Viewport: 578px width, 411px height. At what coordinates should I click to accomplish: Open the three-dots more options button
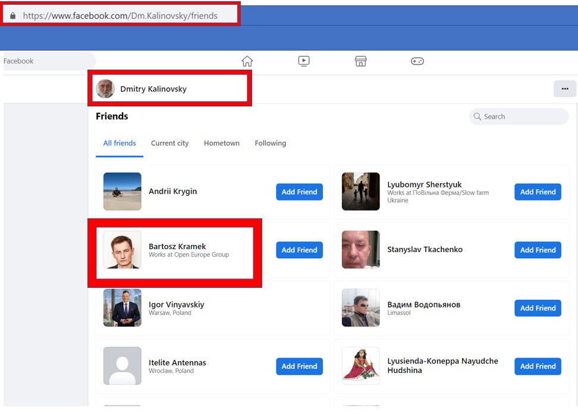[565, 89]
